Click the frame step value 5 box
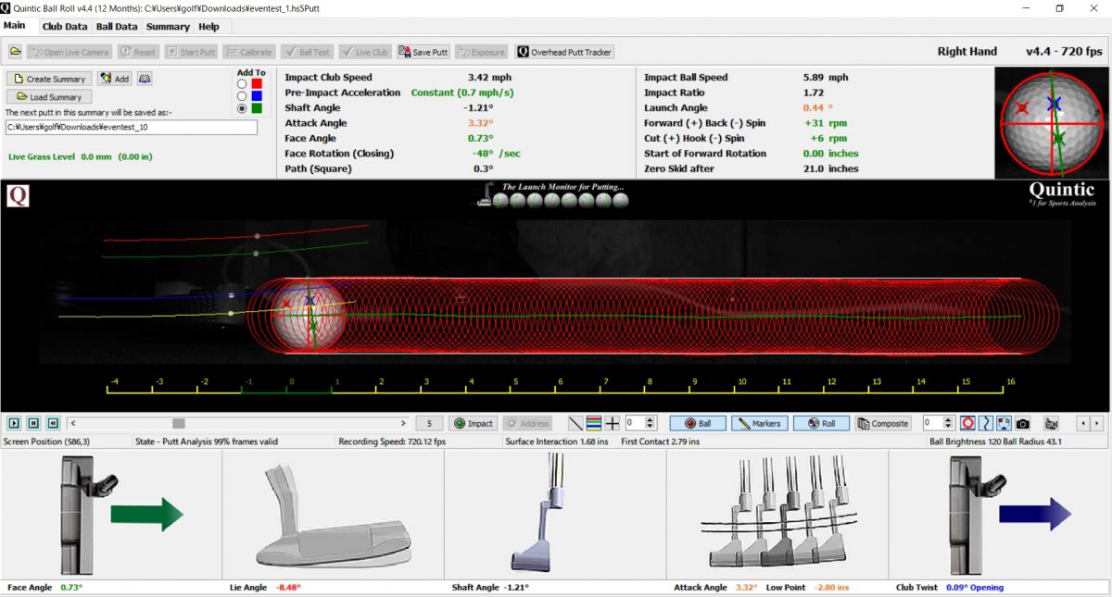 (x=429, y=423)
